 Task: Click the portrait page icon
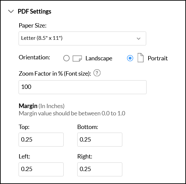click(141, 58)
